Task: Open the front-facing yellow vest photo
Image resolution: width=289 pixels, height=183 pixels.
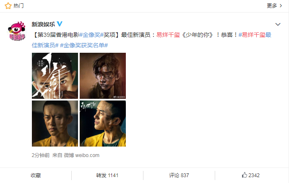Action: (x=55, y=124)
